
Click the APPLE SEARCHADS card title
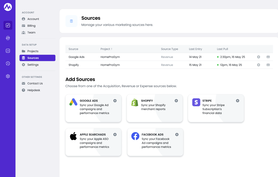click(x=93, y=135)
